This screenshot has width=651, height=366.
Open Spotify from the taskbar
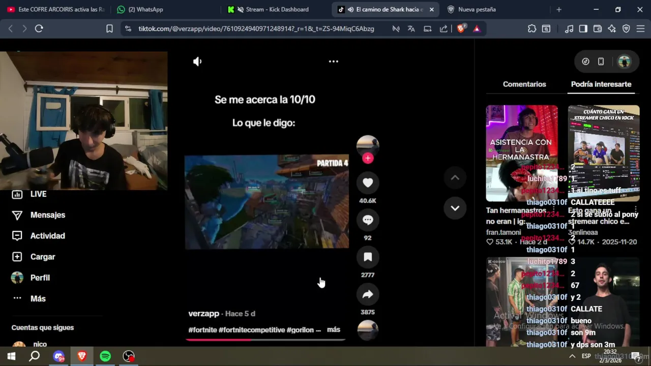pyautogui.click(x=105, y=356)
